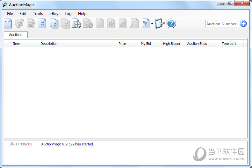
Task: Open the eBay menu
Action: point(54,14)
